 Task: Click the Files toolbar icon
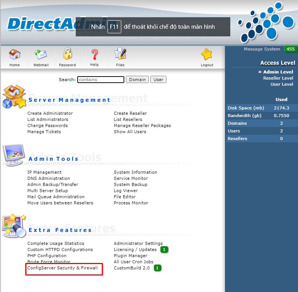[120, 54]
